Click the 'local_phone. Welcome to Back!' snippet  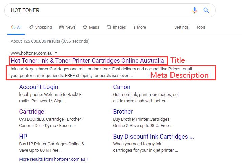click(x=51, y=98)
